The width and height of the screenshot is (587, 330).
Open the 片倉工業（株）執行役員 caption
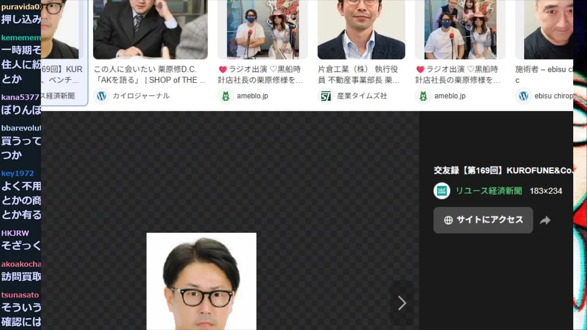[359, 75]
